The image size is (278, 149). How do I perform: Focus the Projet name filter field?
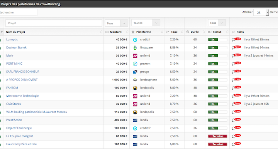pos(54,23)
